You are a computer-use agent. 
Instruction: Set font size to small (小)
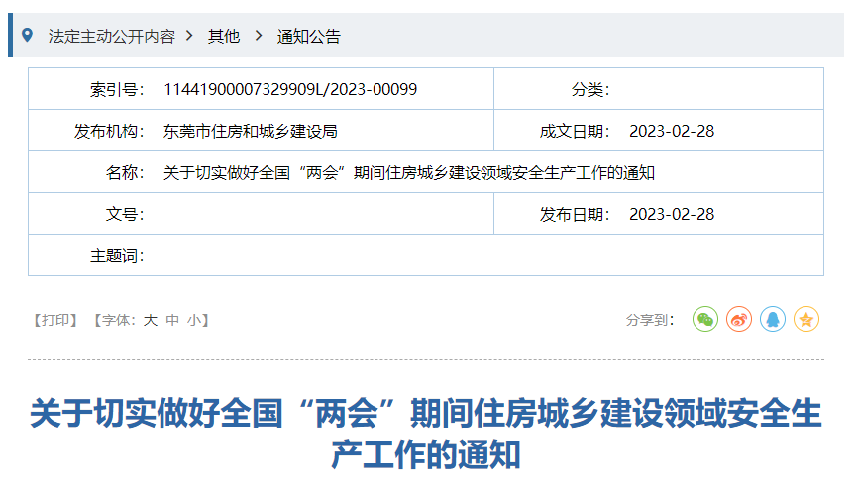(x=194, y=320)
